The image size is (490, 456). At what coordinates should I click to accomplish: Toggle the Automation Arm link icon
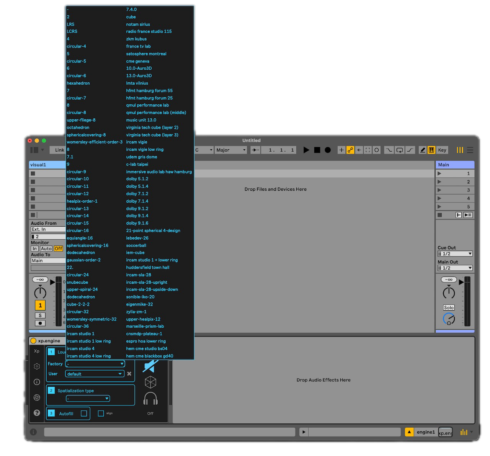point(350,150)
